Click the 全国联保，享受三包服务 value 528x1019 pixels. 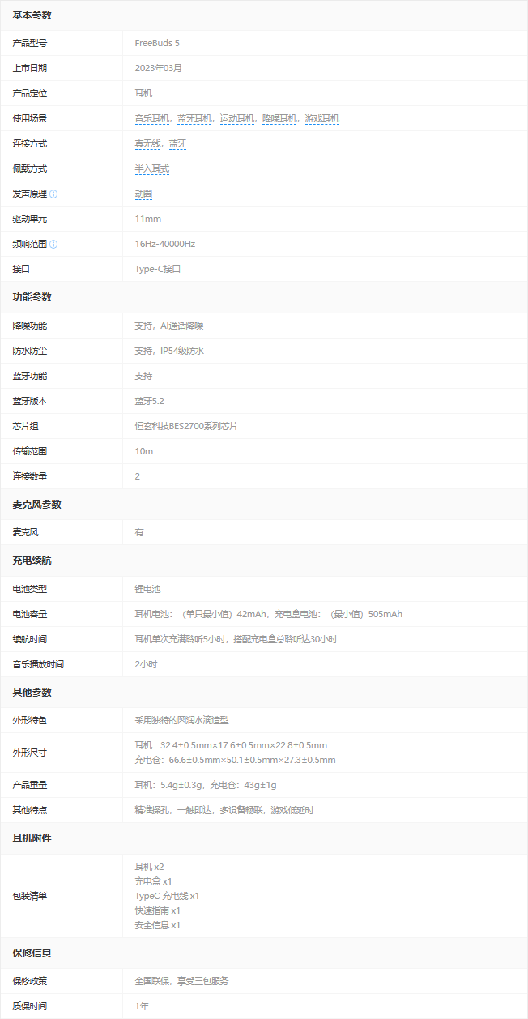click(181, 981)
